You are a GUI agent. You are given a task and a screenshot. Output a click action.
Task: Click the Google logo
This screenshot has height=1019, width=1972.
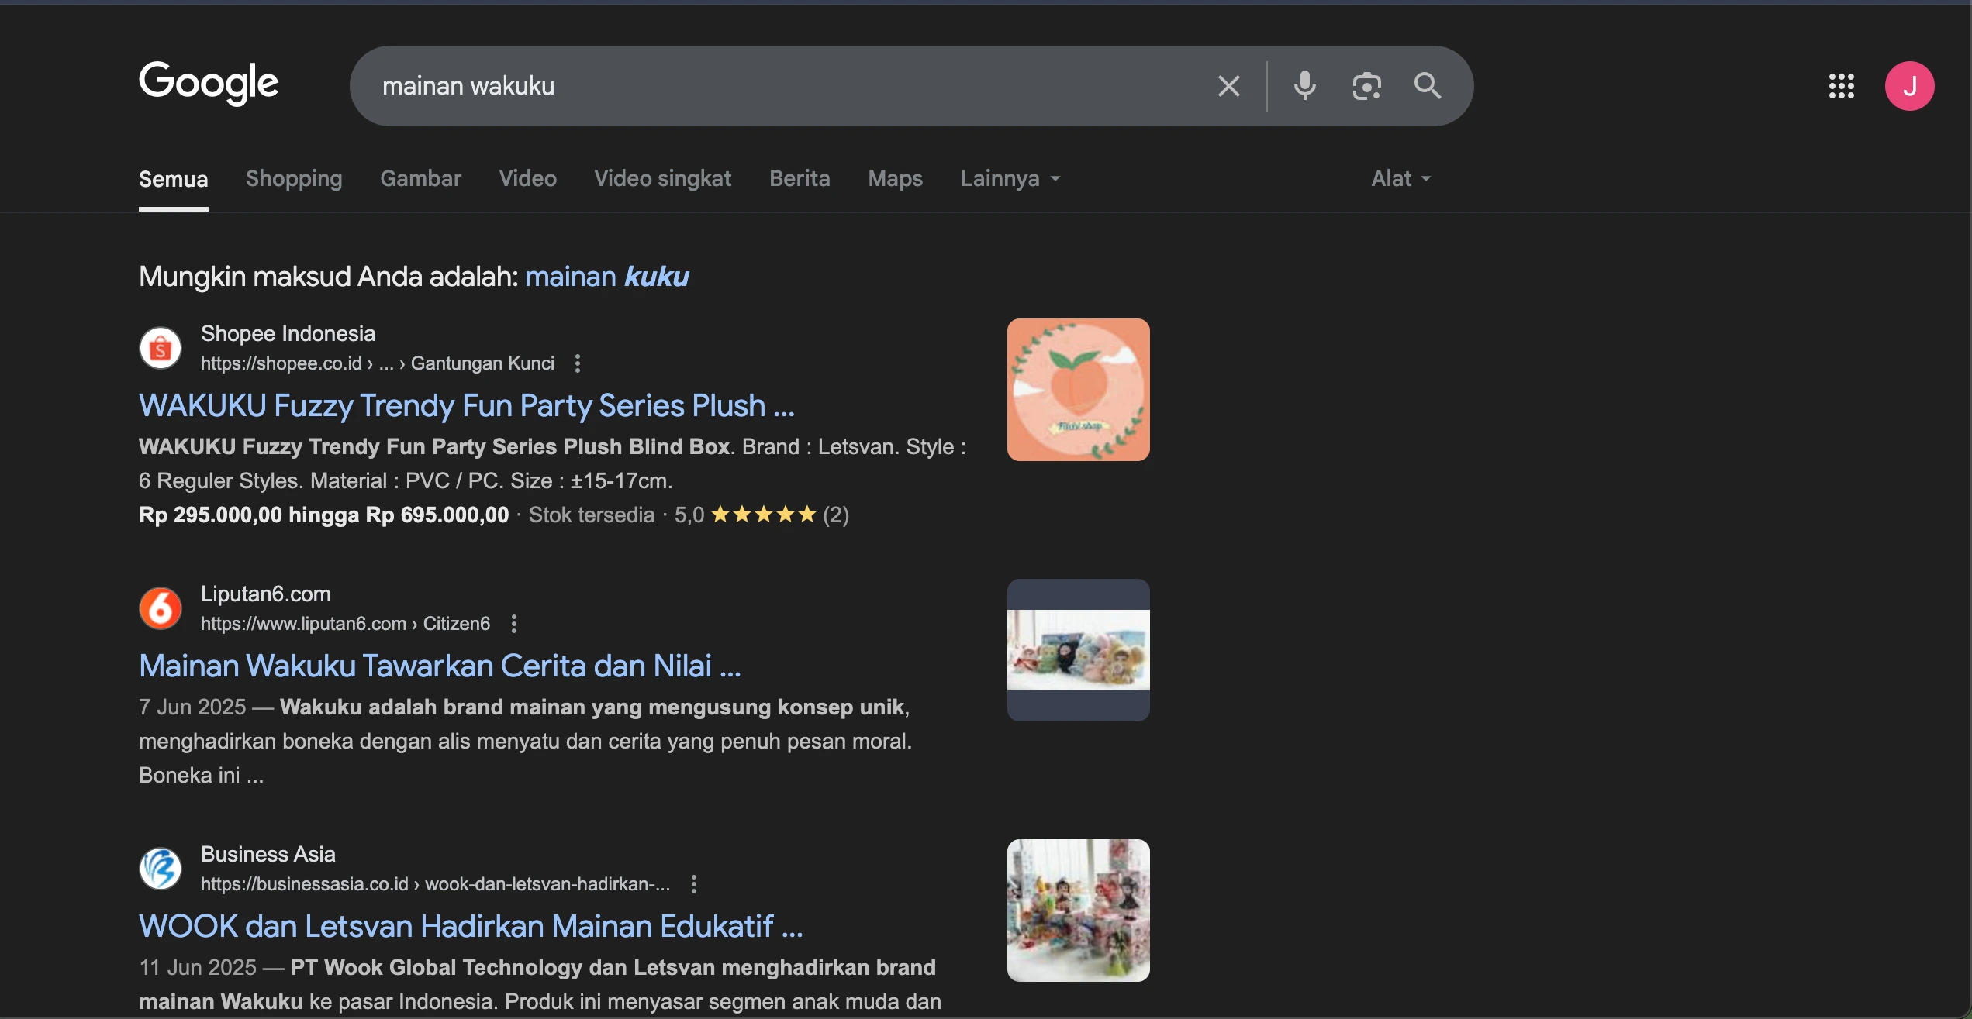point(209,83)
